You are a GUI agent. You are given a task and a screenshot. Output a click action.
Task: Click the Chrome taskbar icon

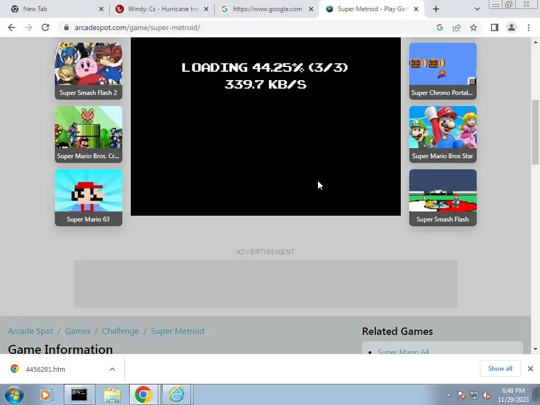143,394
